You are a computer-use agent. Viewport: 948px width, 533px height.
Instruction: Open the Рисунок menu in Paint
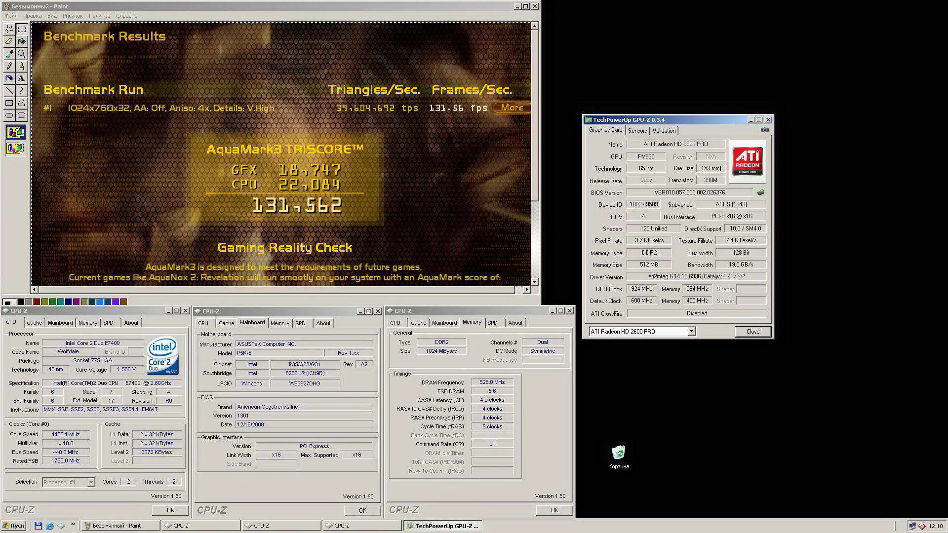tap(73, 16)
